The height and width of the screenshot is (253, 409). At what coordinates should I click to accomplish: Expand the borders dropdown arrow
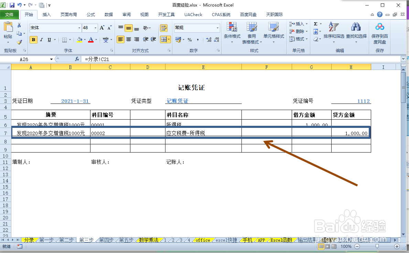point(70,40)
